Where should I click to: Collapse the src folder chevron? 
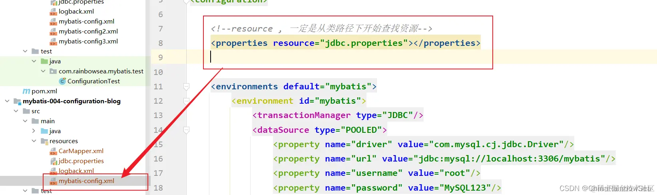pyautogui.click(x=16, y=111)
